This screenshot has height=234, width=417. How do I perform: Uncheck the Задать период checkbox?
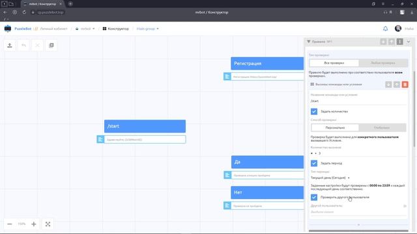tap(314, 163)
